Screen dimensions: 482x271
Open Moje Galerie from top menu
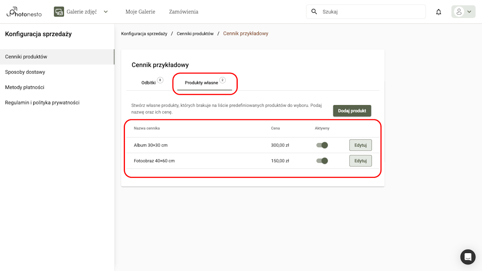point(140,12)
